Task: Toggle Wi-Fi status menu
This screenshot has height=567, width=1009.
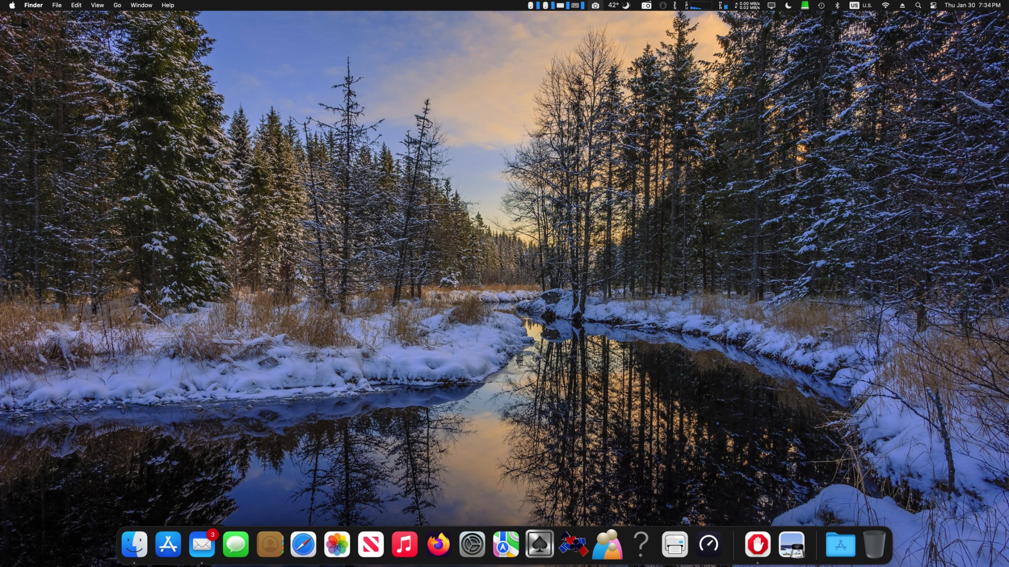Action: tap(885, 5)
